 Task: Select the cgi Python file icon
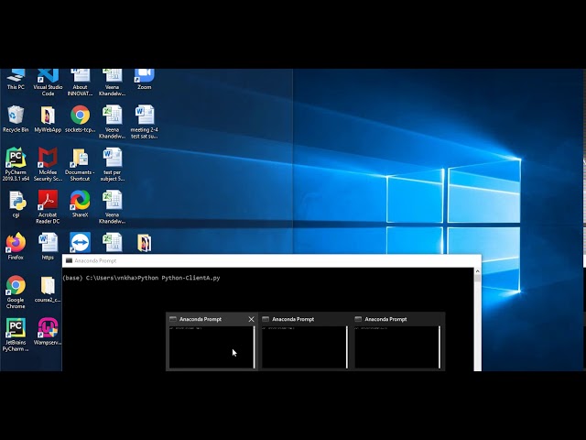coord(16,200)
